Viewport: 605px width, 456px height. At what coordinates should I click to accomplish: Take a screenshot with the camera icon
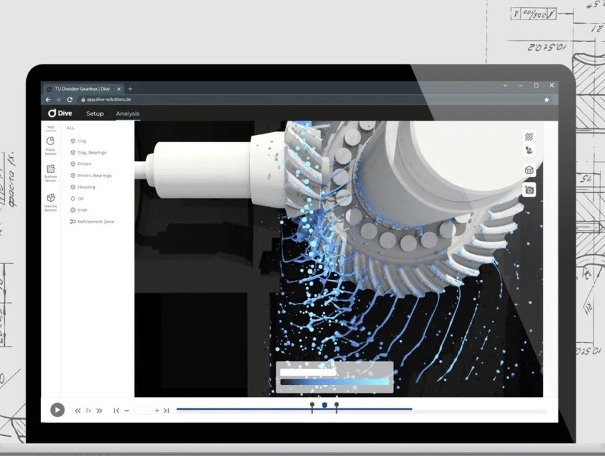click(x=530, y=190)
